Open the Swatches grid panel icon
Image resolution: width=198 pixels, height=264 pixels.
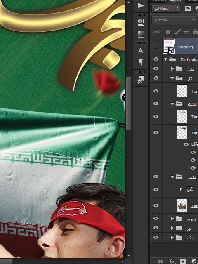[x=141, y=34]
